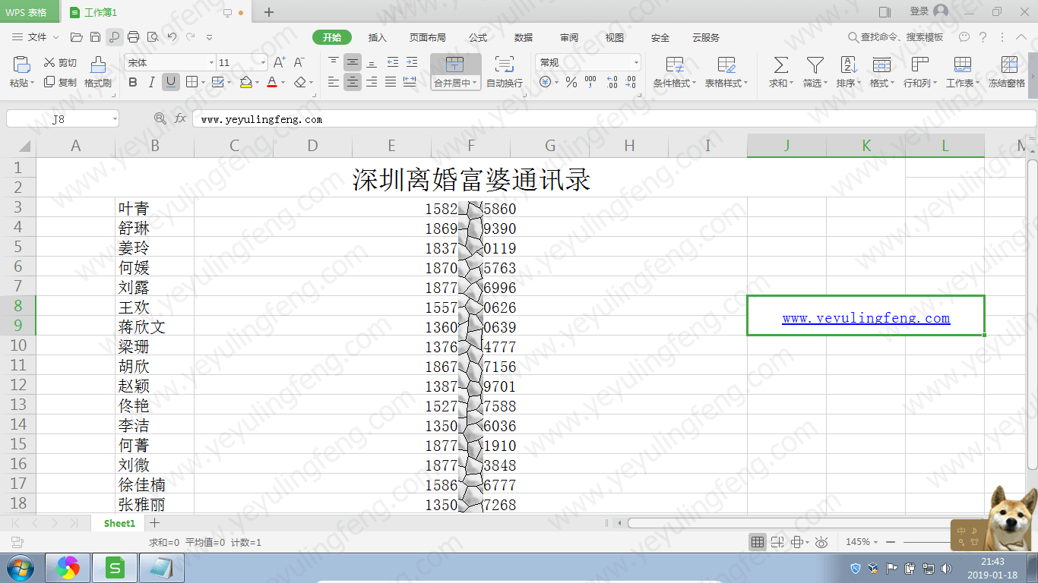The width and height of the screenshot is (1038, 583).
Task: Apply the red font color
Action: coord(272,82)
